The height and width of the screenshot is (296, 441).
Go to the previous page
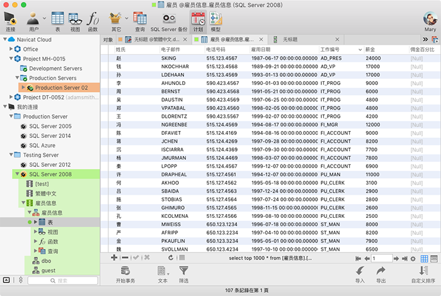point(367,259)
